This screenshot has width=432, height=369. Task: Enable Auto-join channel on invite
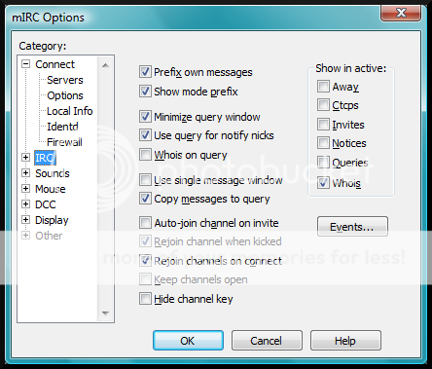pyautogui.click(x=145, y=223)
